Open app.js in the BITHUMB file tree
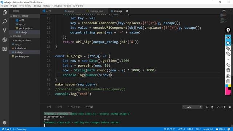Screen dimensions: 233x131 (25, 44)
